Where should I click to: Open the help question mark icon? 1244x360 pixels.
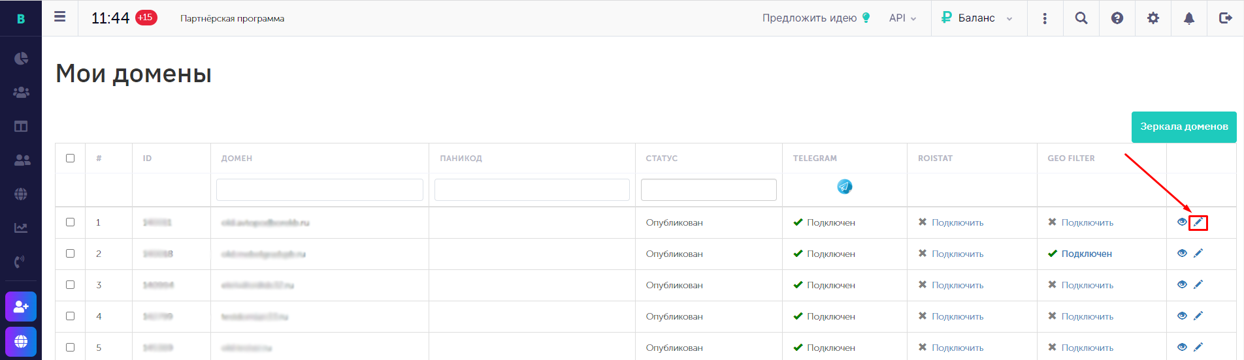coord(1117,18)
